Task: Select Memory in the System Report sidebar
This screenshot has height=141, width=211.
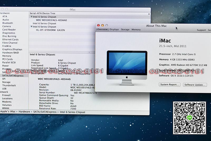Action: [x=7, y=56]
